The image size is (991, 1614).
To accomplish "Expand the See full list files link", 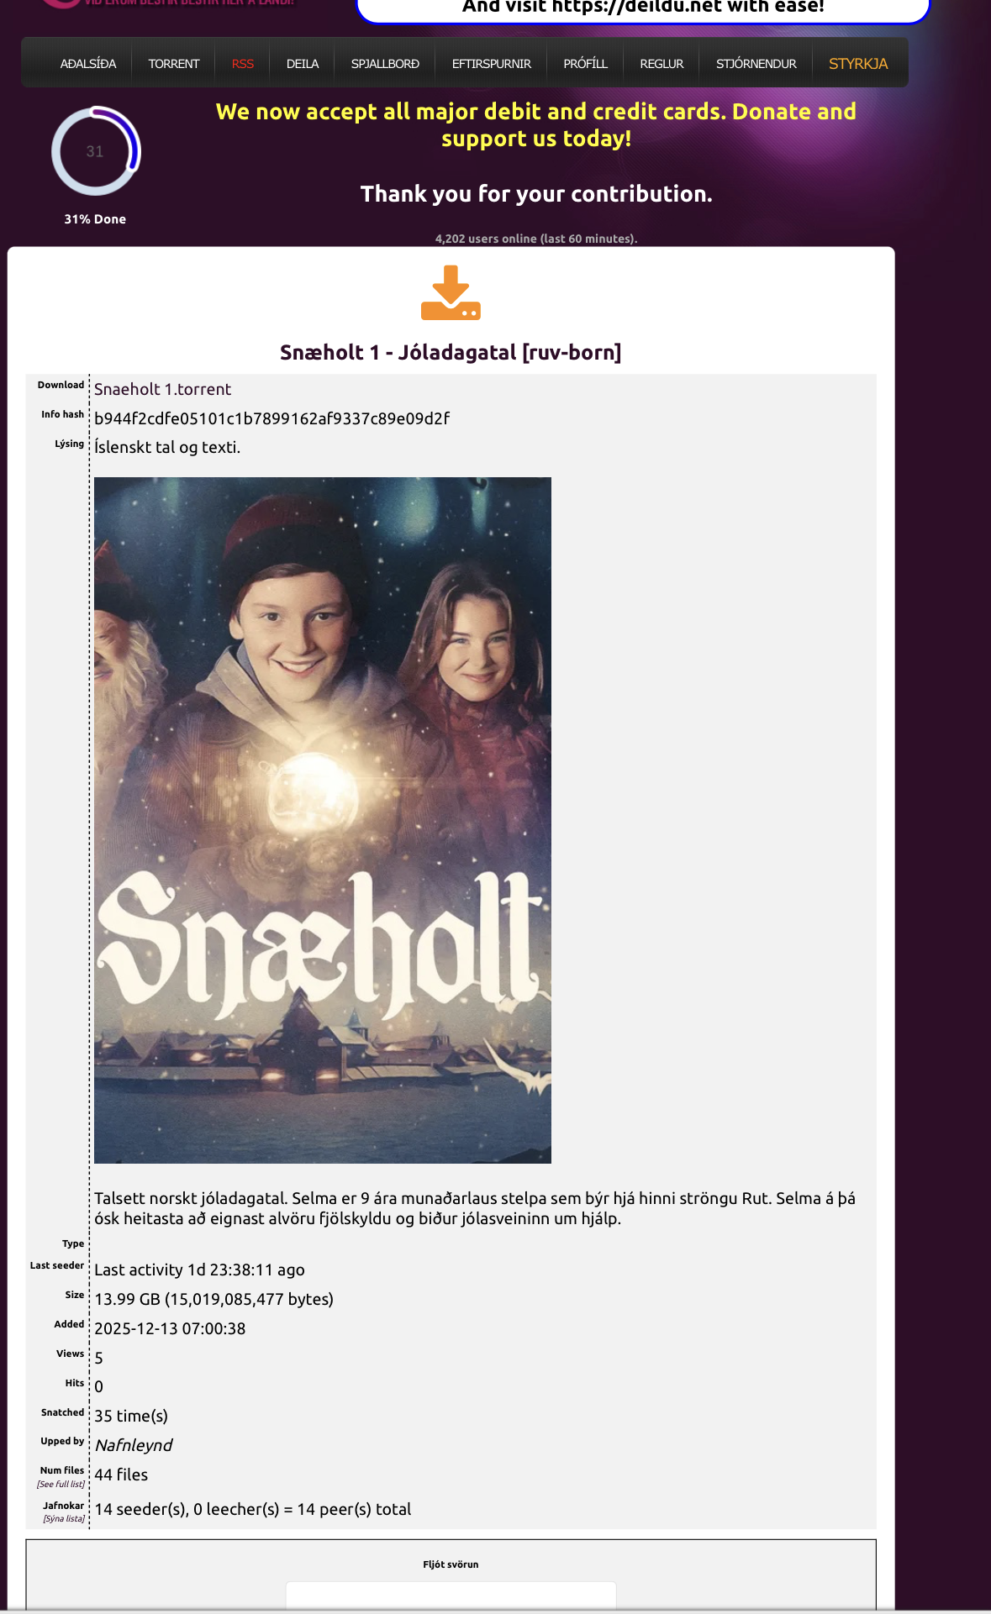I will coord(61,1485).
